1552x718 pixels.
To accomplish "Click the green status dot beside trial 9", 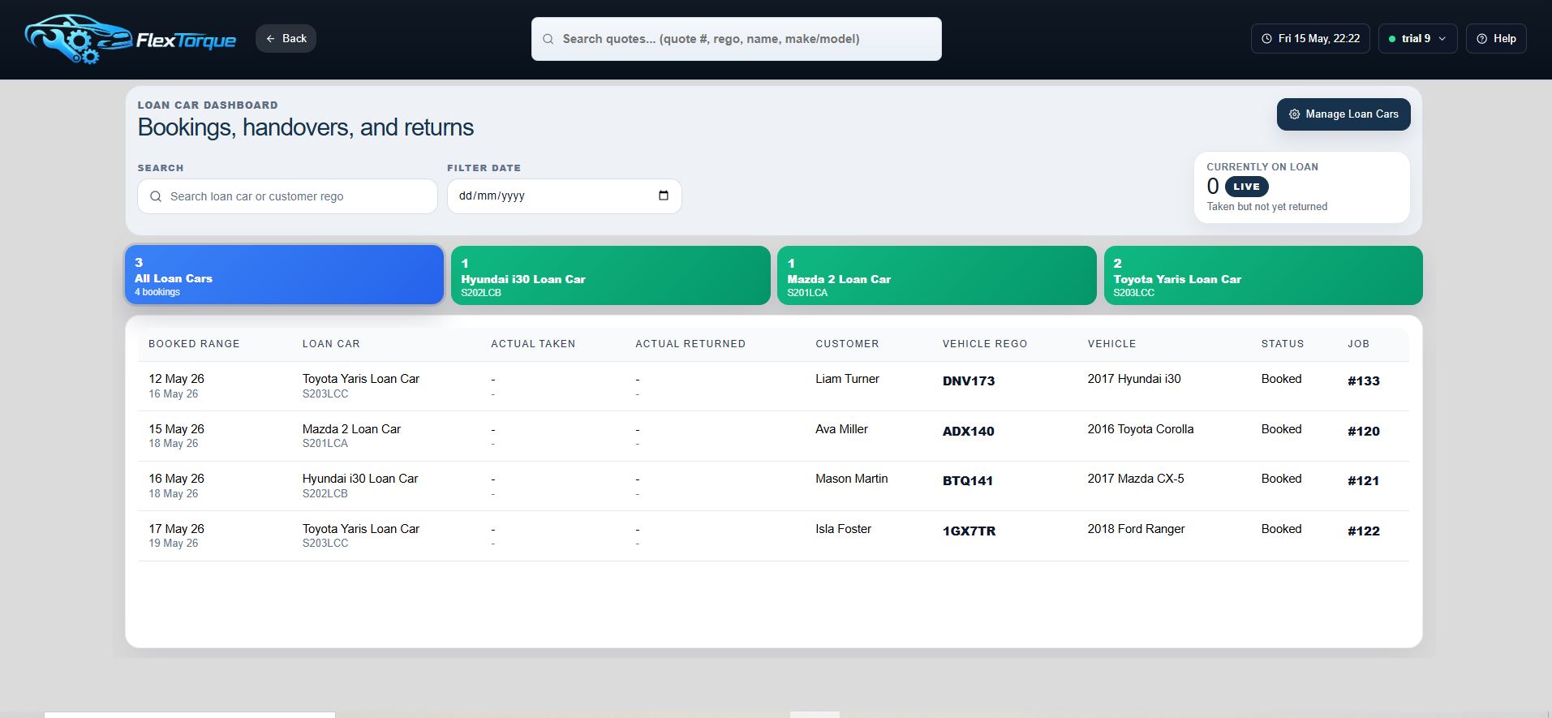I will click(x=1392, y=39).
